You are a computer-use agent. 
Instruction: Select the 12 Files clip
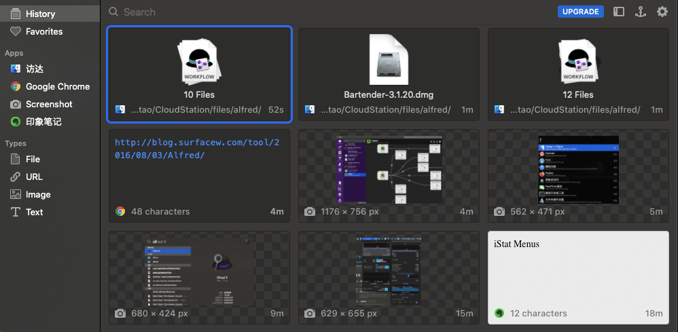tap(578, 75)
